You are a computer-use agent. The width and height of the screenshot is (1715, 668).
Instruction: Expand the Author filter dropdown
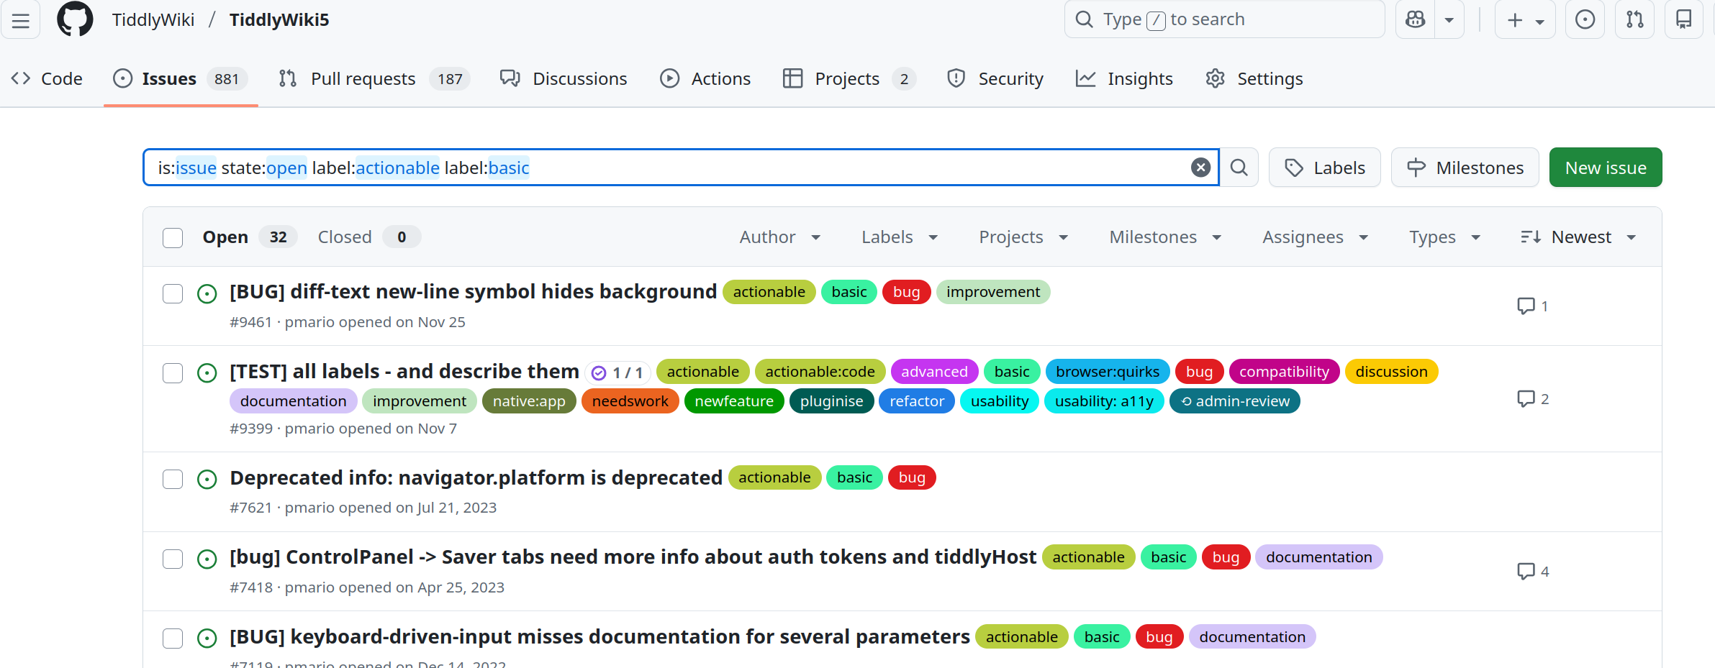[x=779, y=237]
